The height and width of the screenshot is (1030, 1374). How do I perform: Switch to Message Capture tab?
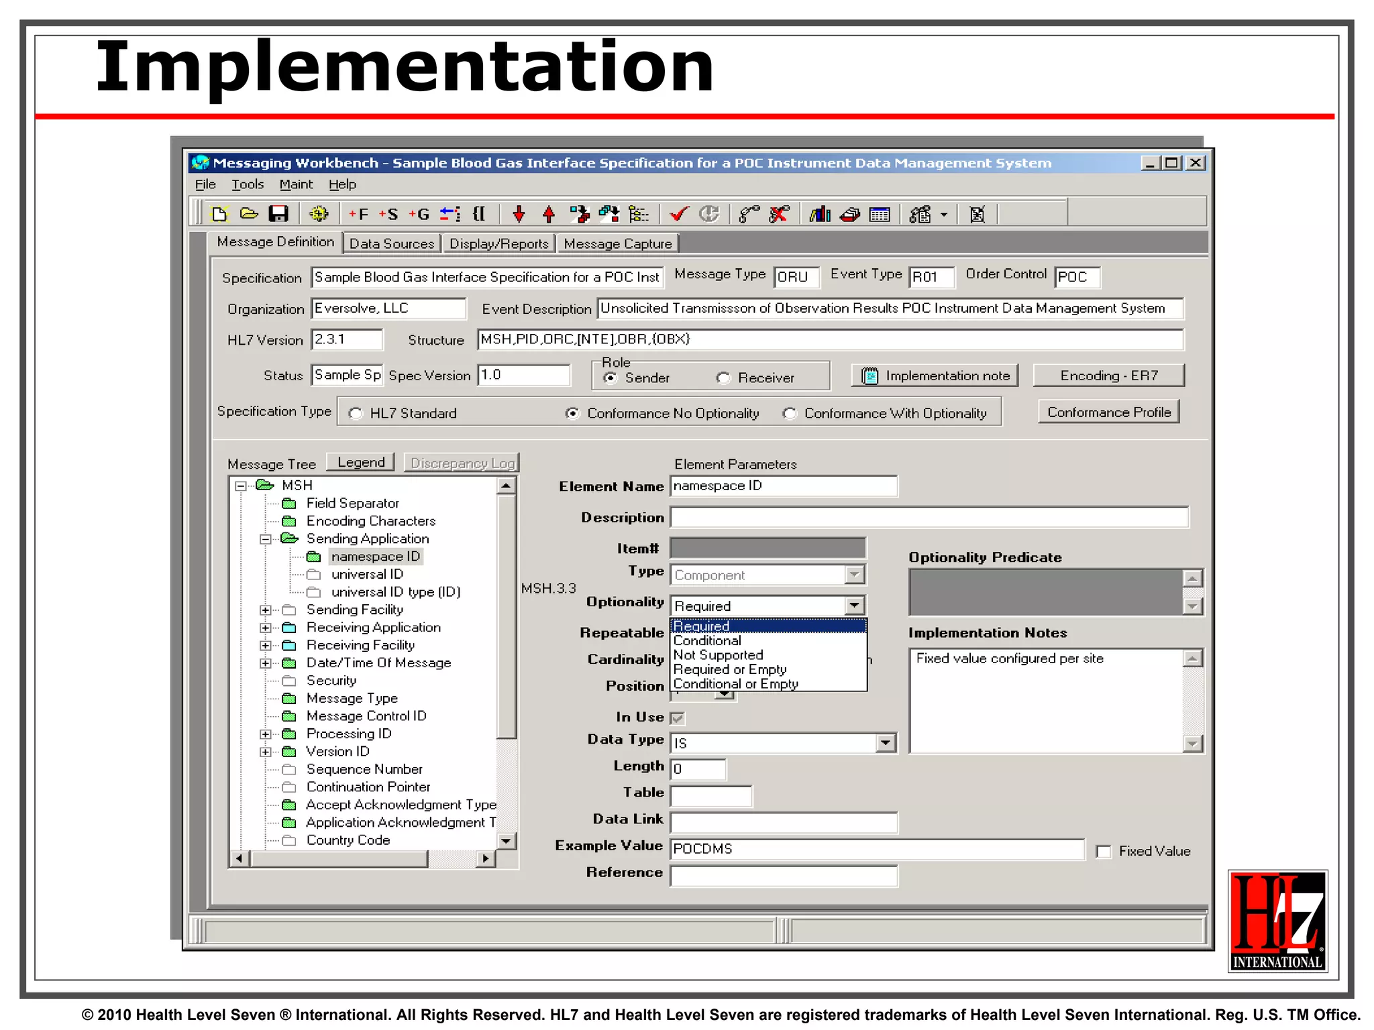click(618, 244)
